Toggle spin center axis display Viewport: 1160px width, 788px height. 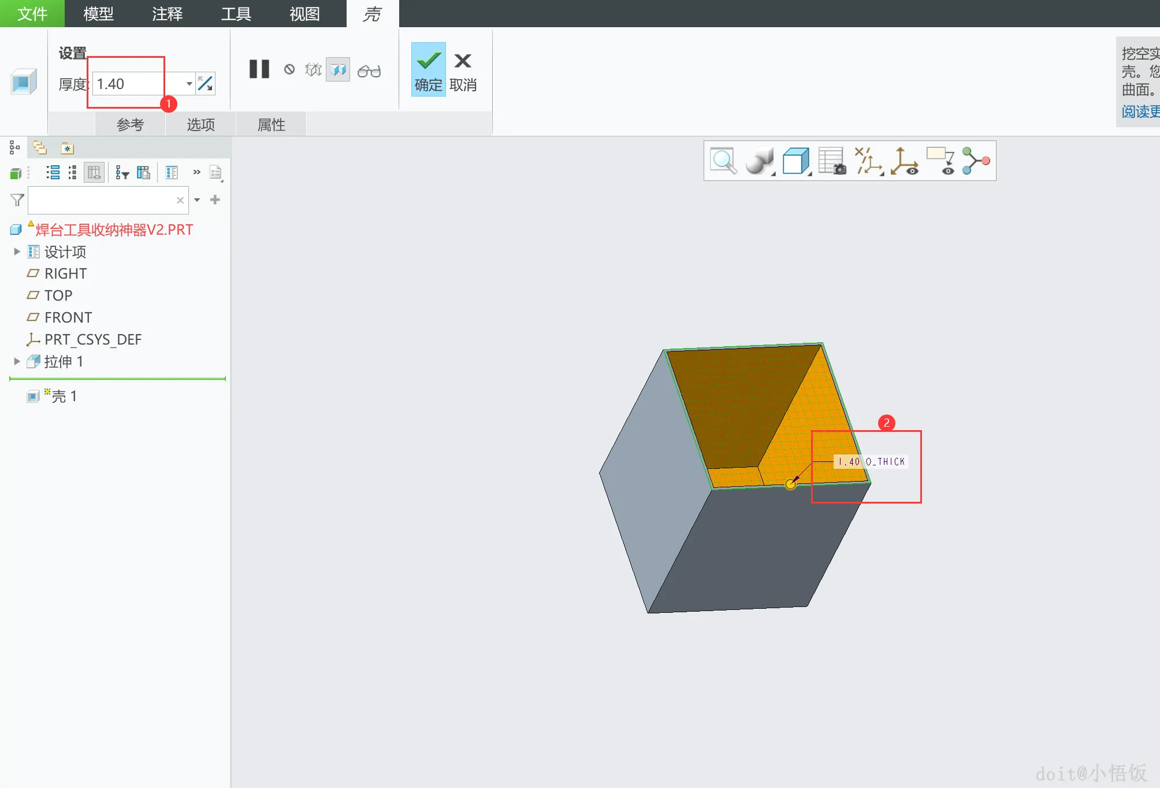point(904,161)
